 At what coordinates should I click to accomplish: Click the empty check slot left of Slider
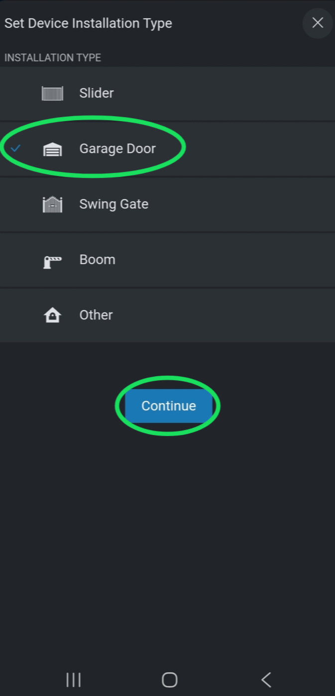pyautogui.click(x=16, y=94)
